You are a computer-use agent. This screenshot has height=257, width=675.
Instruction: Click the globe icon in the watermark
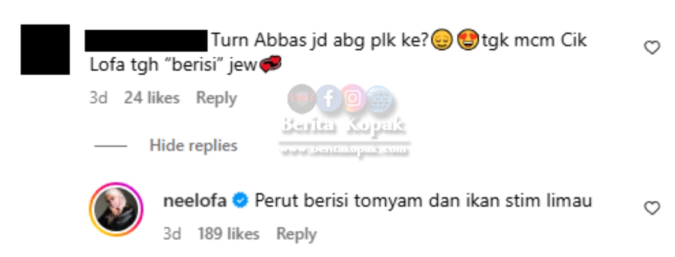pyautogui.click(x=378, y=99)
